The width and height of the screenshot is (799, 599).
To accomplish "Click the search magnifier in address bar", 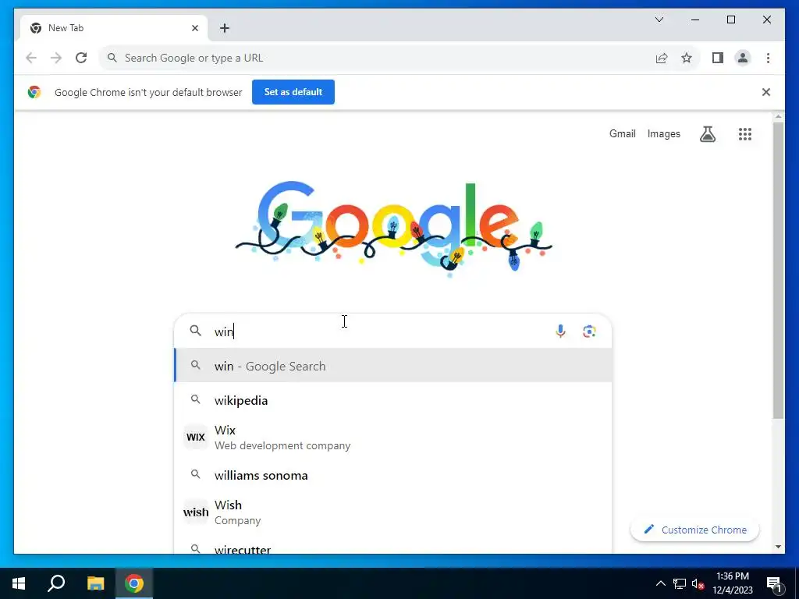I will [112, 58].
